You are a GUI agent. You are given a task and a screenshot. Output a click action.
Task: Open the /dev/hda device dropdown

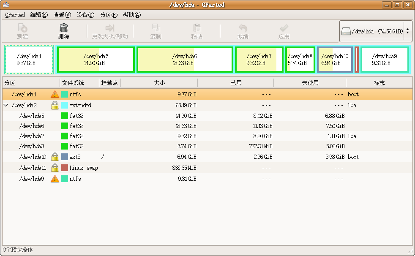(376, 31)
